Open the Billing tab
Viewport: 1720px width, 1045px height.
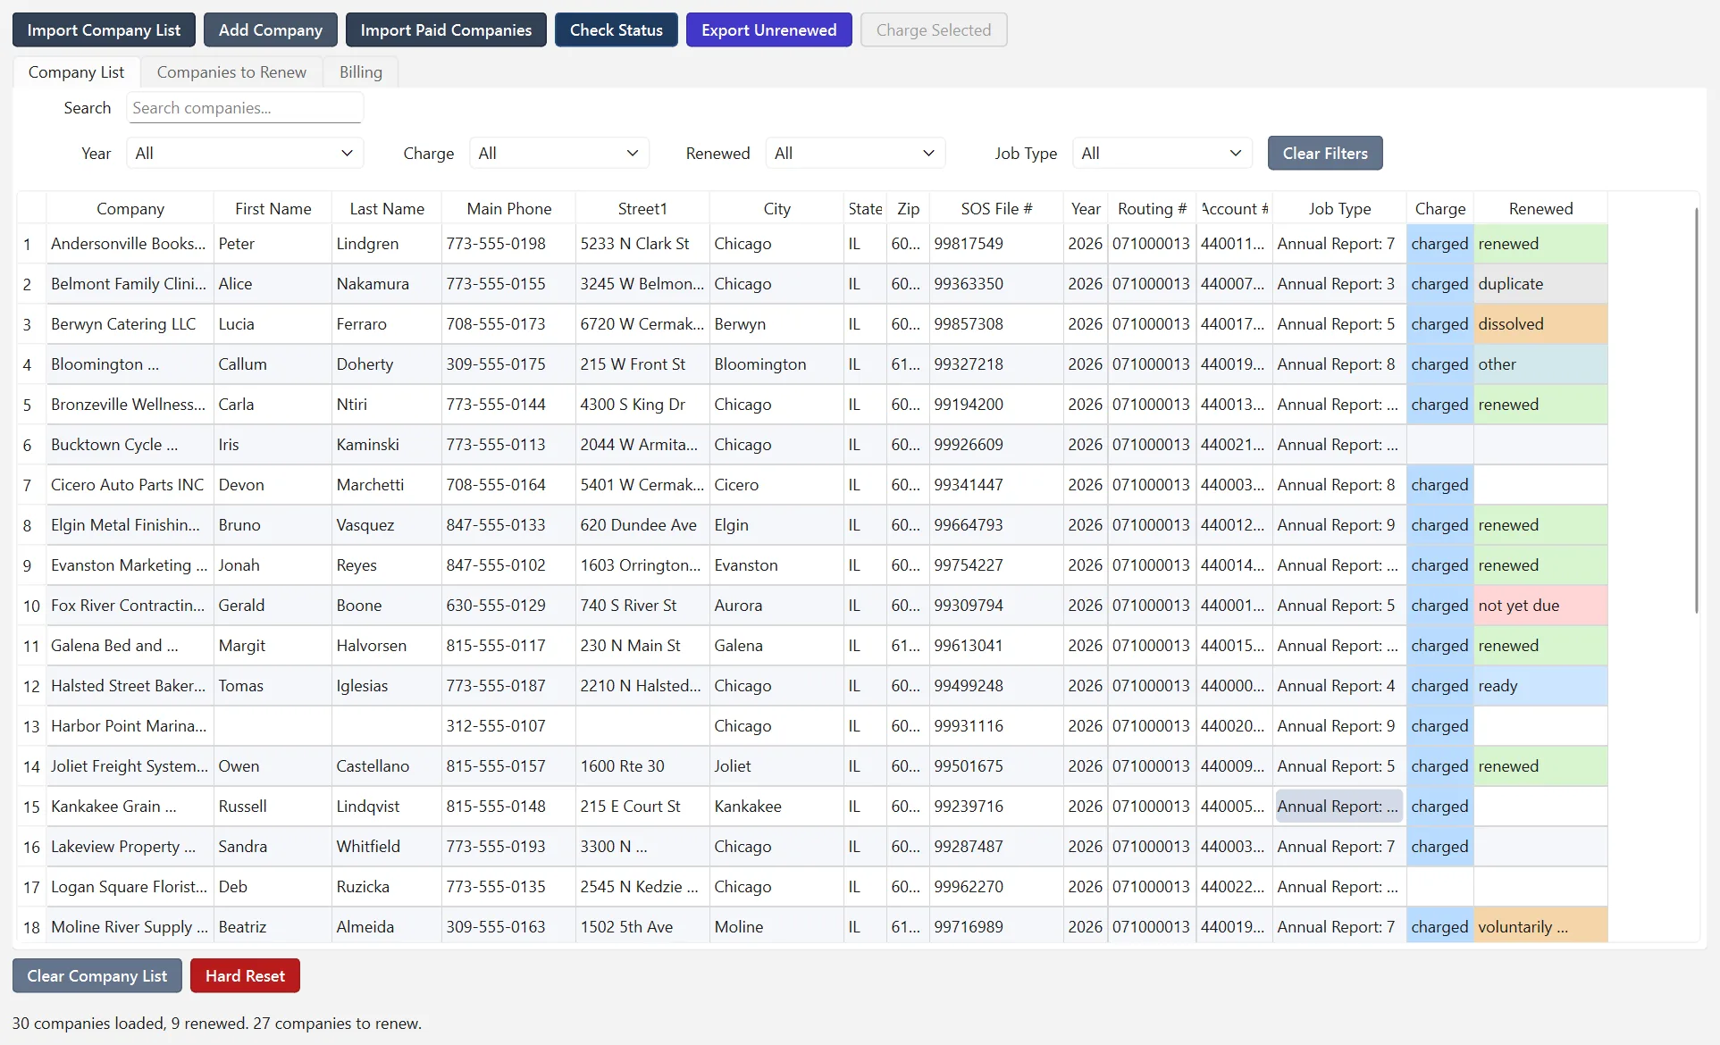click(361, 72)
